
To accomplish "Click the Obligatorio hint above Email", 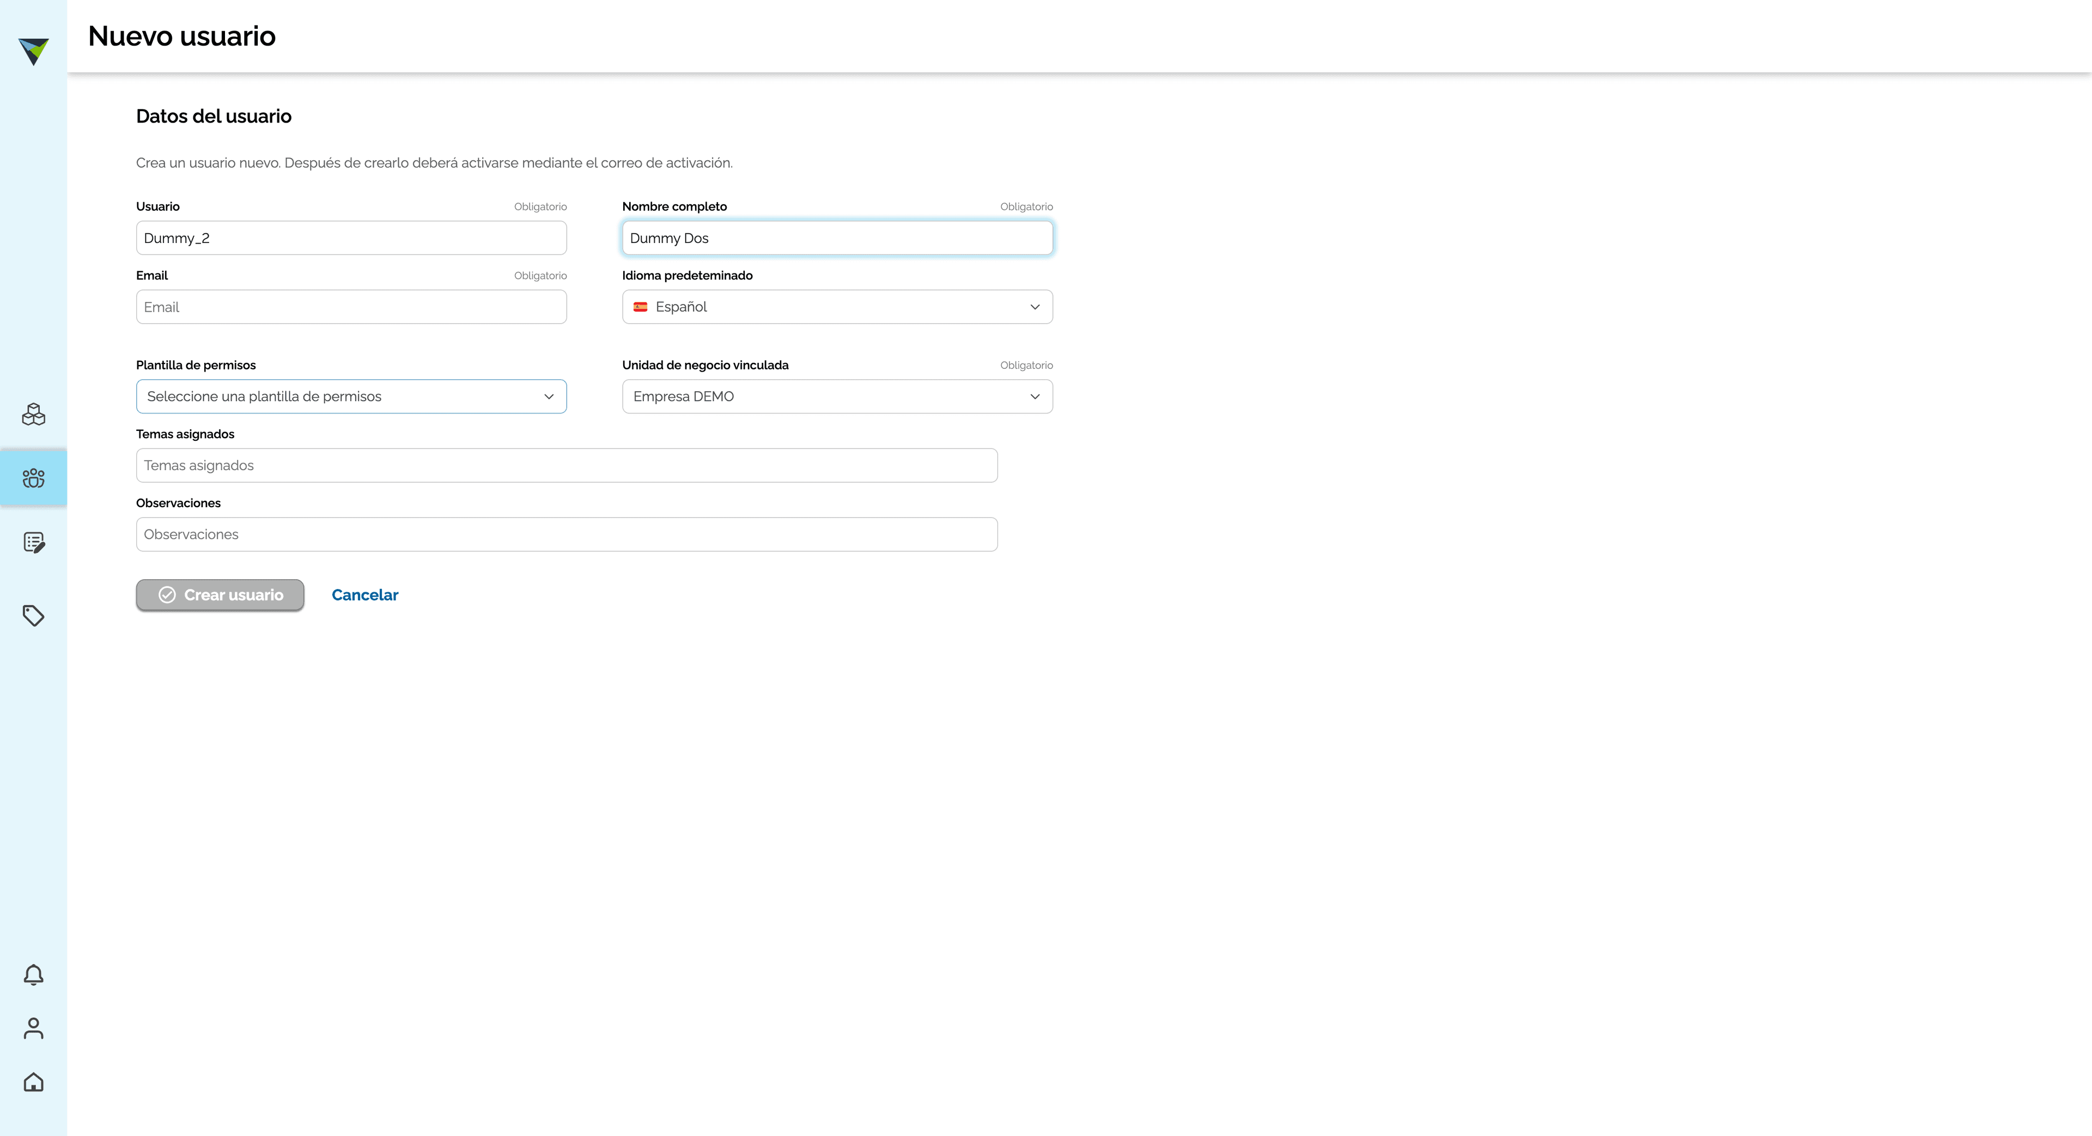I will (x=540, y=276).
